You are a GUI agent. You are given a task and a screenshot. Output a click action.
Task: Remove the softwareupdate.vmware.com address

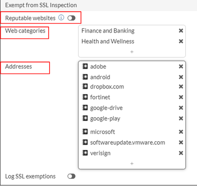coord(181,142)
